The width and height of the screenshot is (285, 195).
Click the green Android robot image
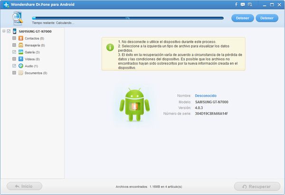[134, 105]
